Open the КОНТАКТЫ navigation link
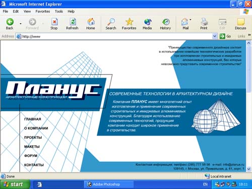252x189 pixels. 34,165
